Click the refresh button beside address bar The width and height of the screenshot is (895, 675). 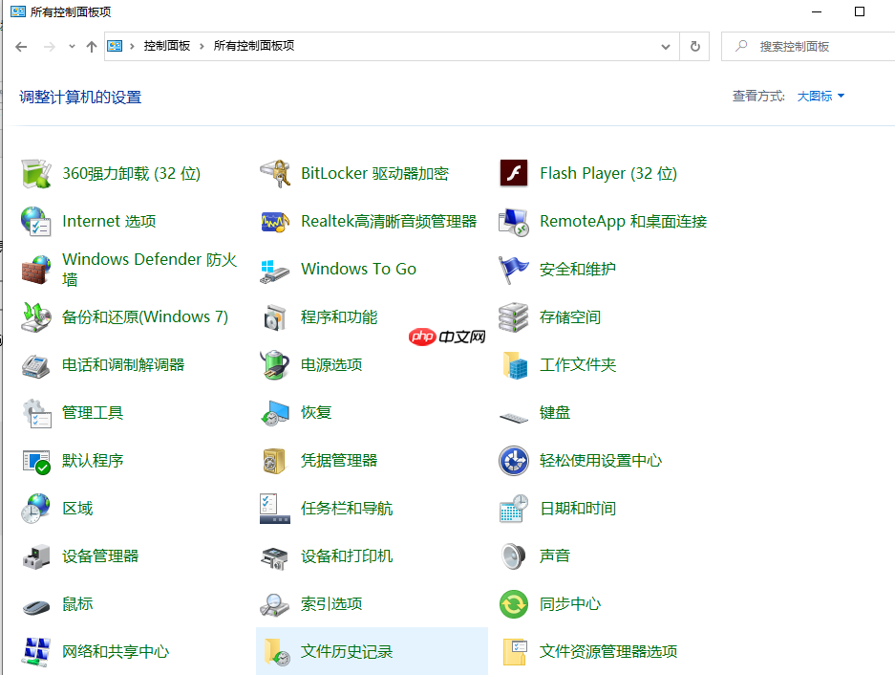pyautogui.click(x=694, y=46)
